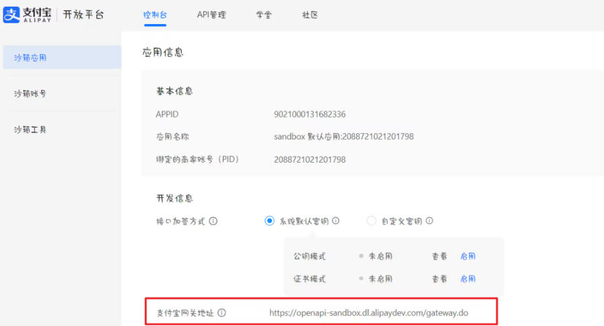Image resolution: width=604 pixels, height=326 pixels.
Task: Click 启用 in the 公钥模式 row
Action: (467, 256)
